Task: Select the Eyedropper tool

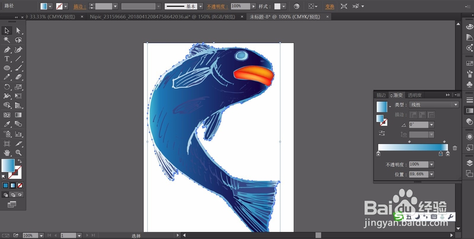Action: coord(7,124)
